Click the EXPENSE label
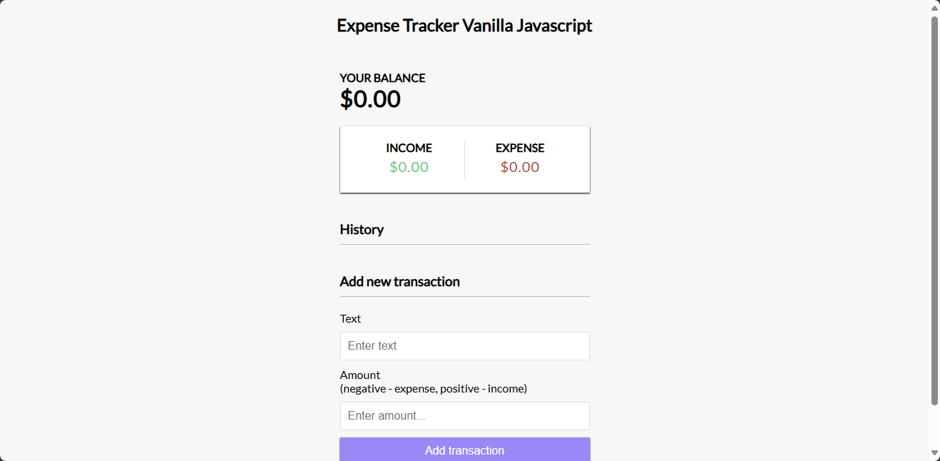This screenshot has width=940, height=461. pos(520,148)
